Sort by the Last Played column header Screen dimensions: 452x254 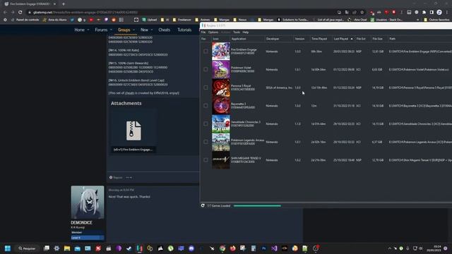tap(343, 39)
